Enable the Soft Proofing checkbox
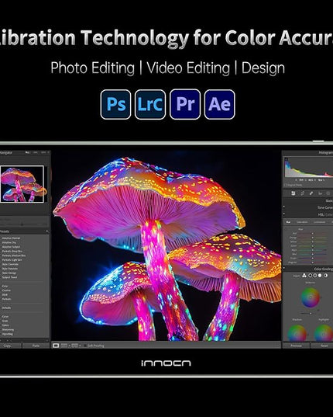 pos(85,346)
